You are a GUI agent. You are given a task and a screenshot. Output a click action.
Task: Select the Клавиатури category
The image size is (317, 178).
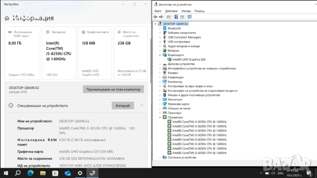click(x=175, y=77)
